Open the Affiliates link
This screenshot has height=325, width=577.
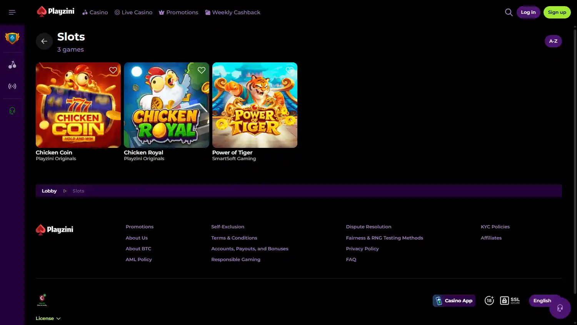click(491, 238)
